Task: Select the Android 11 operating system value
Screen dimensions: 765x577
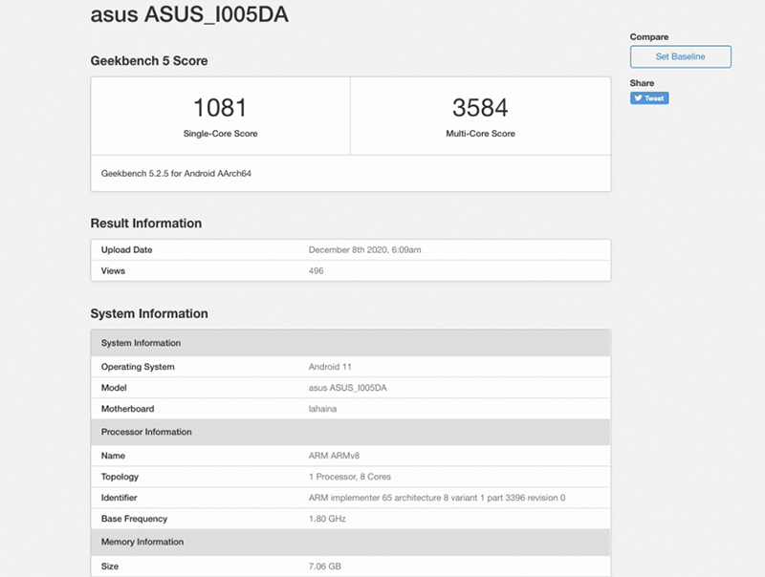Action: click(x=330, y=367)
